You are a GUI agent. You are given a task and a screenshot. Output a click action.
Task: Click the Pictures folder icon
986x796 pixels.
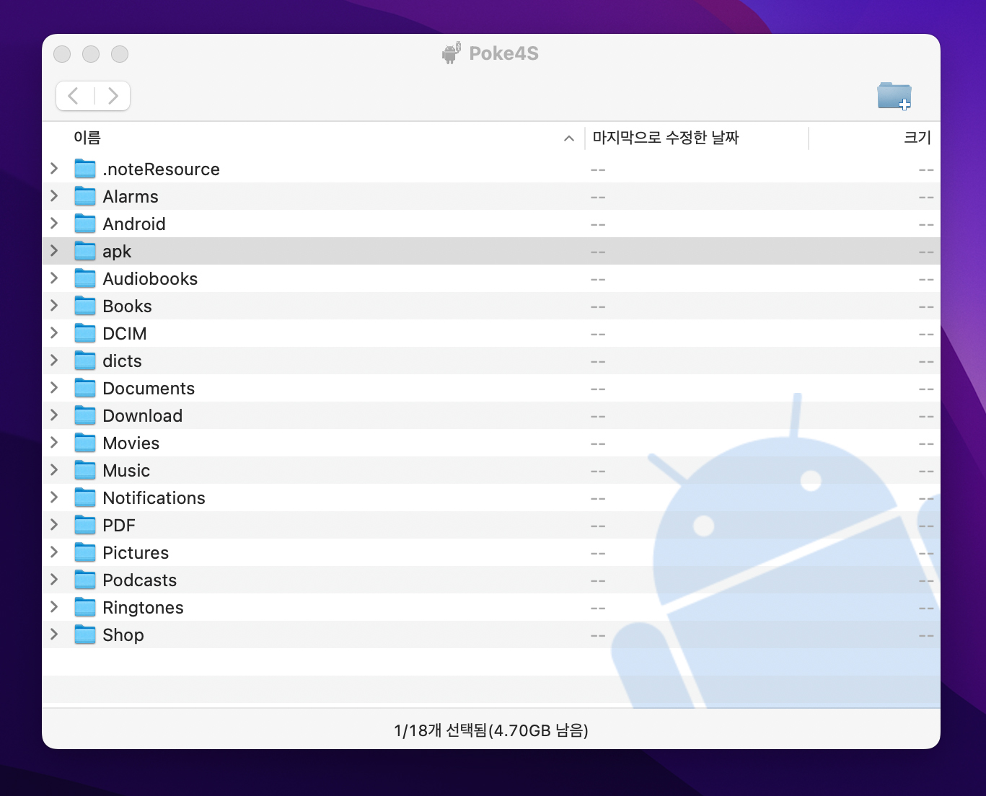pyautogui.click(x=85, y=552)
